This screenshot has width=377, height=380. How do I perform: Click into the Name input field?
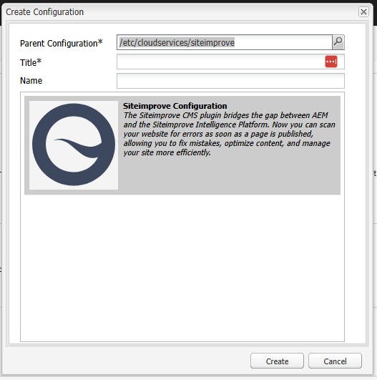[230, 81]
